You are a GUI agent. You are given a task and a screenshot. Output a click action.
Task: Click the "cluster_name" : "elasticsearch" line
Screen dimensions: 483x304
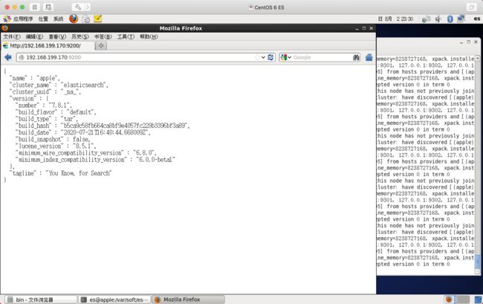coord(59,85)
